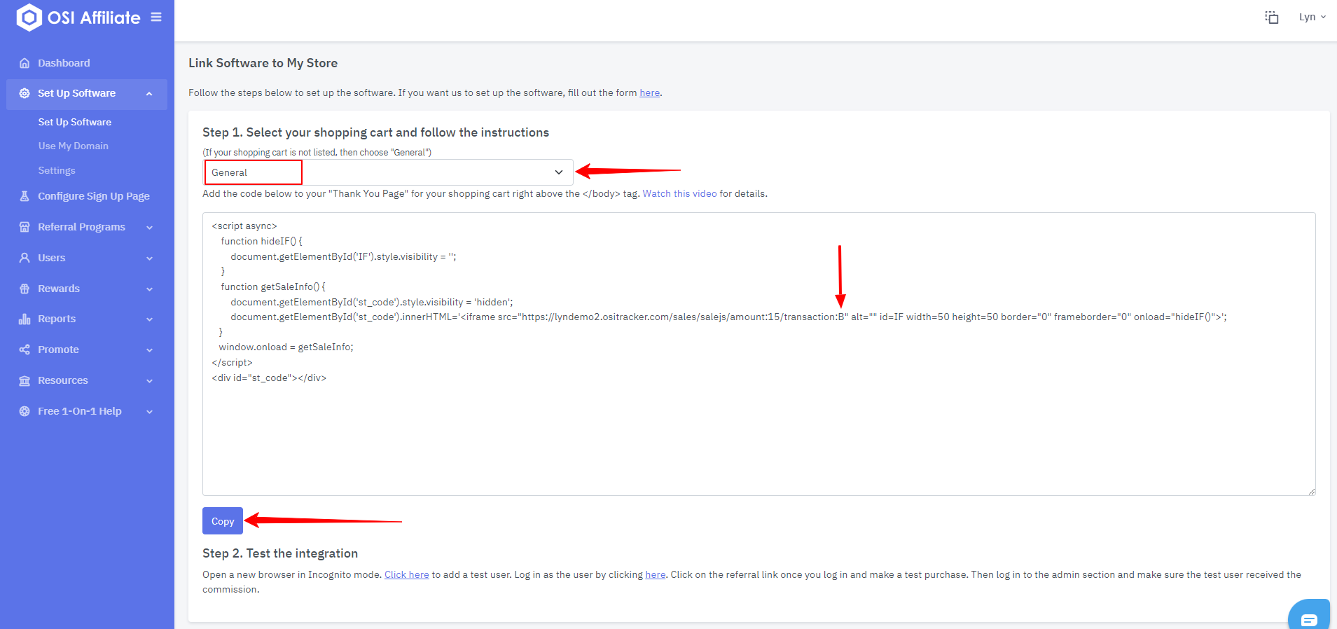The width and height of the screenshot is (1337, 629).
Task: Click the Promote share icon
Action: 25,350
